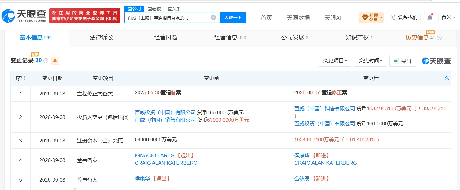460x190 pixels.
Task: Click the orange alert bell beside 变更记录
Action: [x=55, y=61]
